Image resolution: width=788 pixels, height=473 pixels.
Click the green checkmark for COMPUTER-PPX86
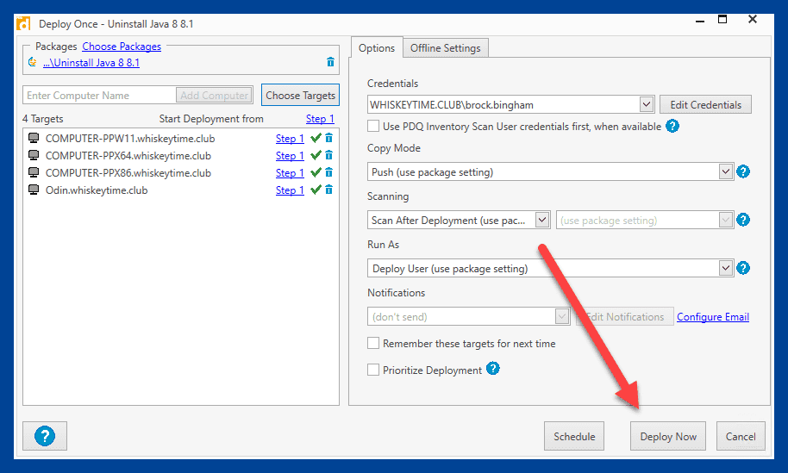click(x=316, y=172)
